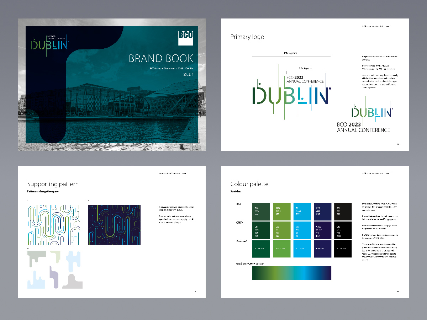Click the BCO Annual Conference 2023 Dublin subtitle

click(x=172, y=68)
